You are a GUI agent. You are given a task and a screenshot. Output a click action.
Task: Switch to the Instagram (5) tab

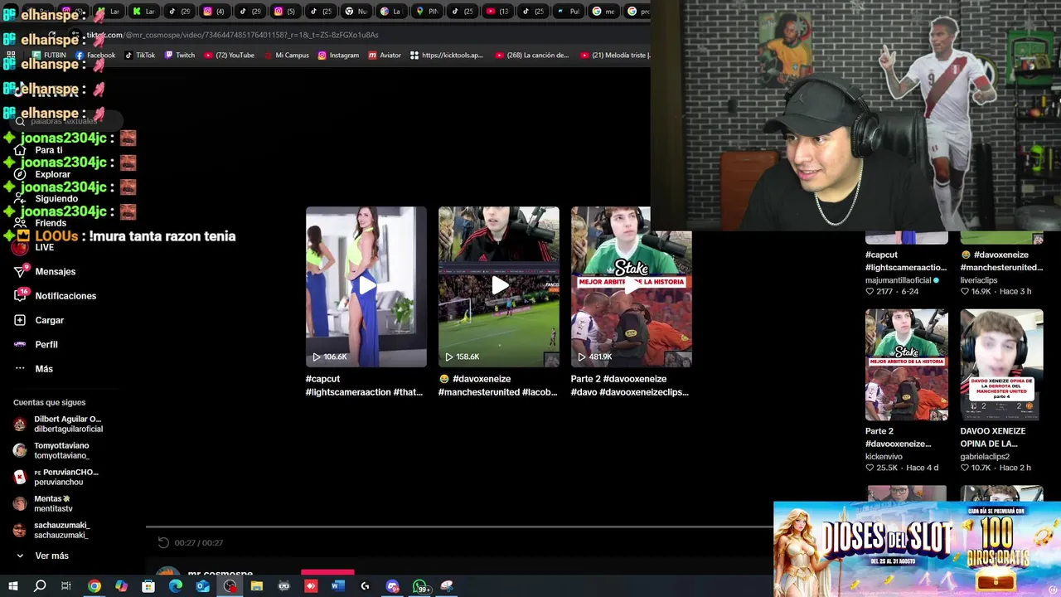coord(286,12)
